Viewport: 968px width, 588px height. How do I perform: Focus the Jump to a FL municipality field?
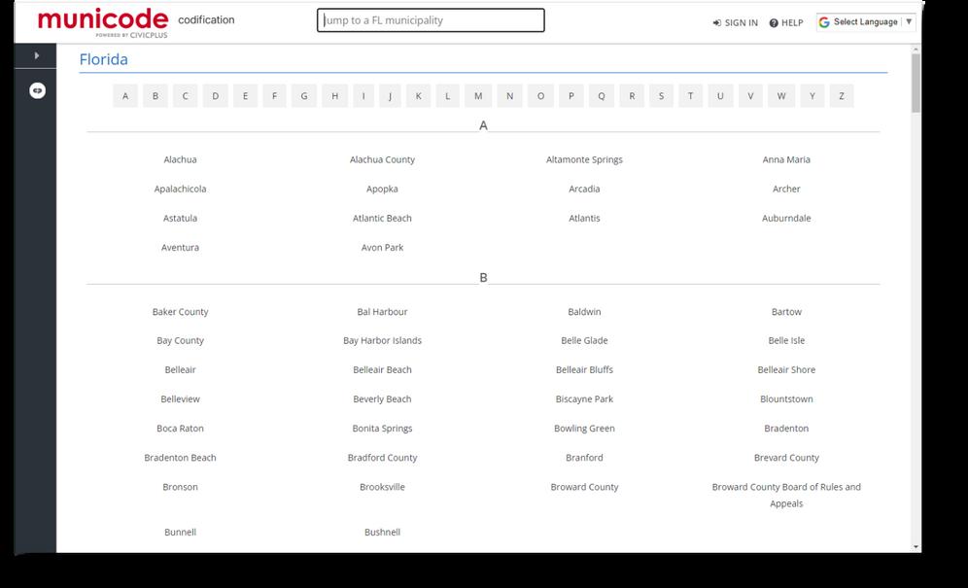coord(431,20)
